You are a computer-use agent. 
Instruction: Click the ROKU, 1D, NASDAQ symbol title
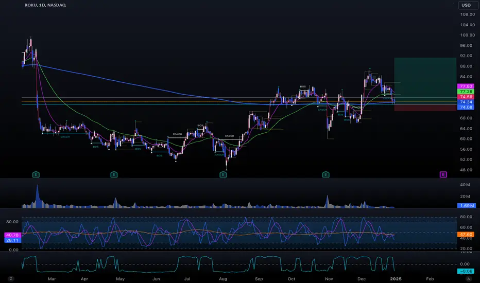coord(45,5)
